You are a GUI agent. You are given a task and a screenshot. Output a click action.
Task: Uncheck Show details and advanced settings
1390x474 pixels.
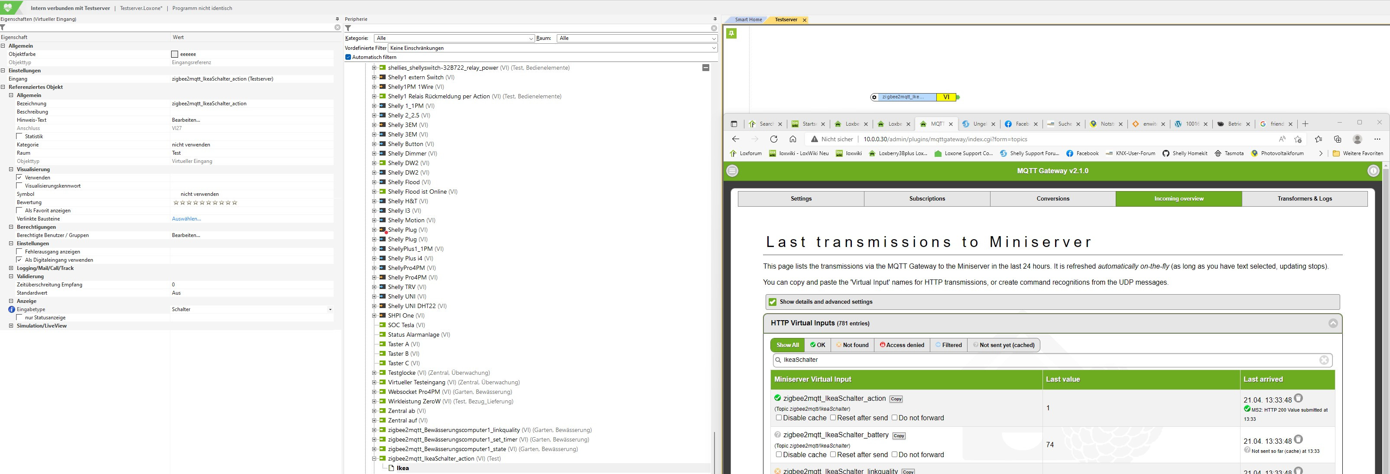click(773, 302)
